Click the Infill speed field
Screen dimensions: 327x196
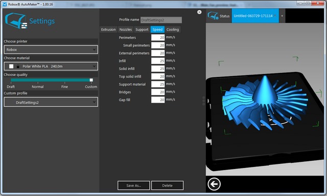coord(158,61)
